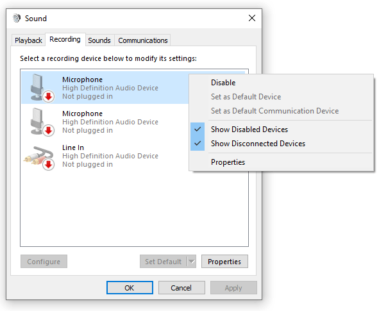
Task: Expand the Set Default dropdown arrow
Action: point(192,262)
